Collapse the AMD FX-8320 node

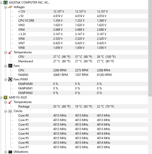tap(1, 98)
